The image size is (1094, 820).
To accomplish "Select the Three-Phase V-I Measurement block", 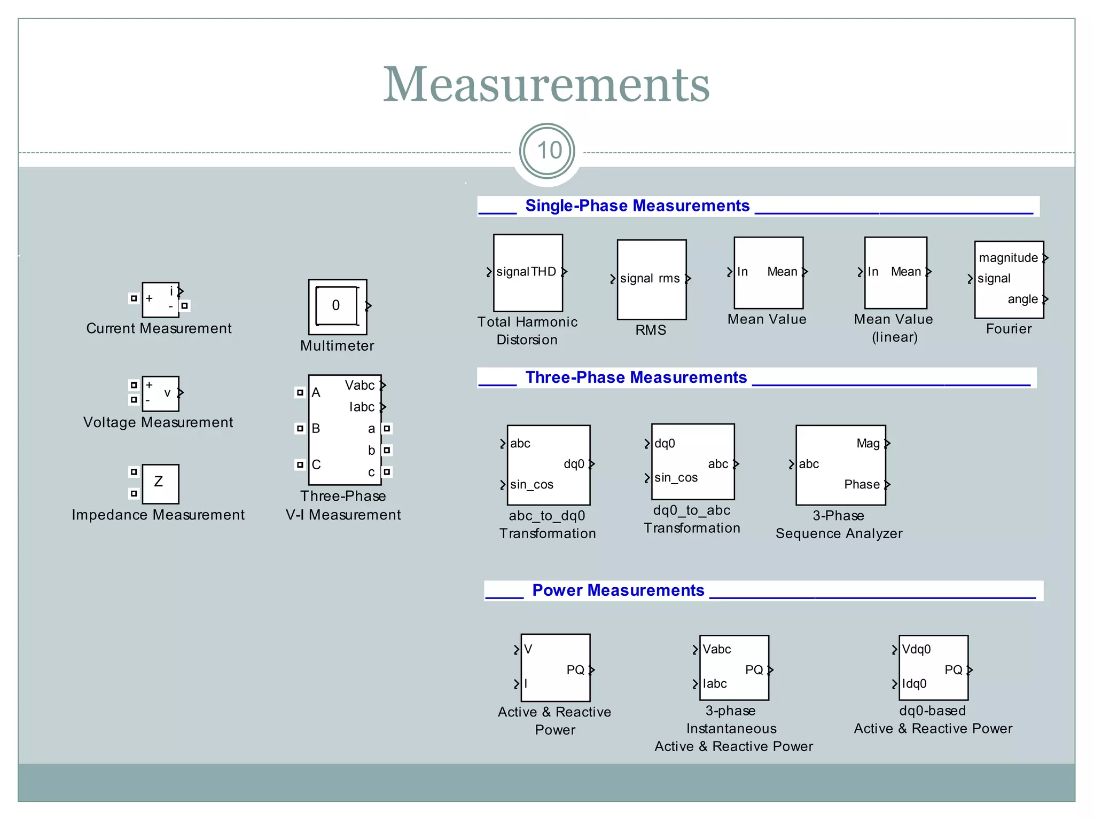I will [x=345, y=430].
